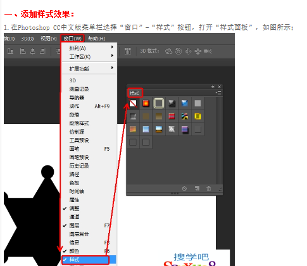Apply the red striped style swatch
307x266 pixels.
pos(172,117)
